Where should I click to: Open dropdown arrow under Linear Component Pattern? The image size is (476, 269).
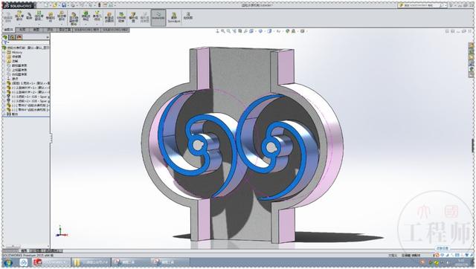click(x=39, y=24)
